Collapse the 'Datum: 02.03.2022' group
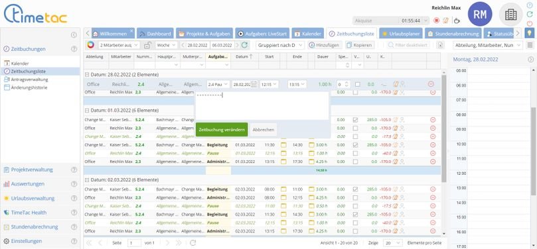Screen dimensions: 537x249 tap(87, 179)
